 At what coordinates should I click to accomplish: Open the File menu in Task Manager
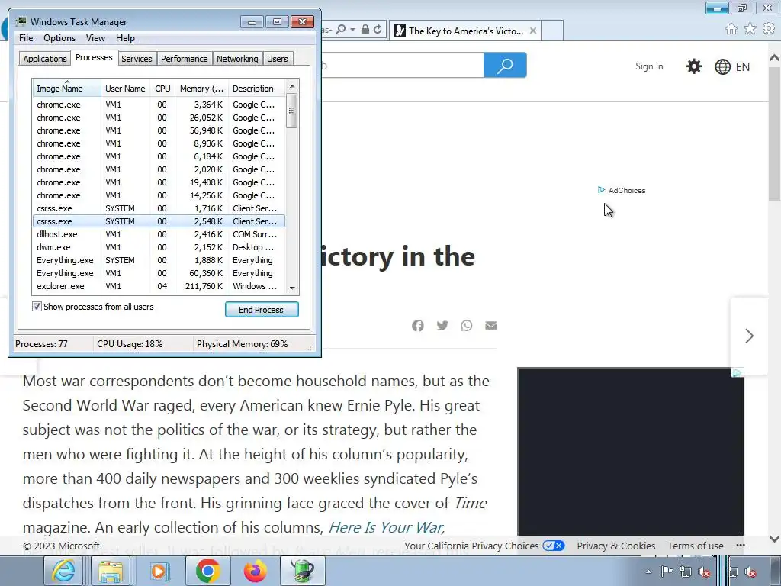click(x=26, y=38)
